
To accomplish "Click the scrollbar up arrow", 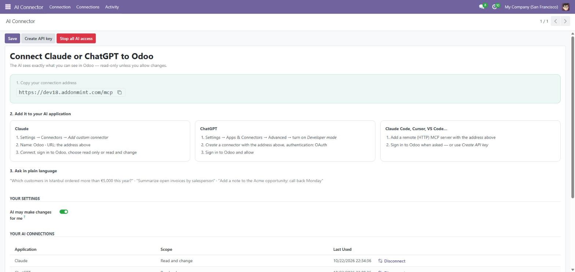I will point(572,34).
